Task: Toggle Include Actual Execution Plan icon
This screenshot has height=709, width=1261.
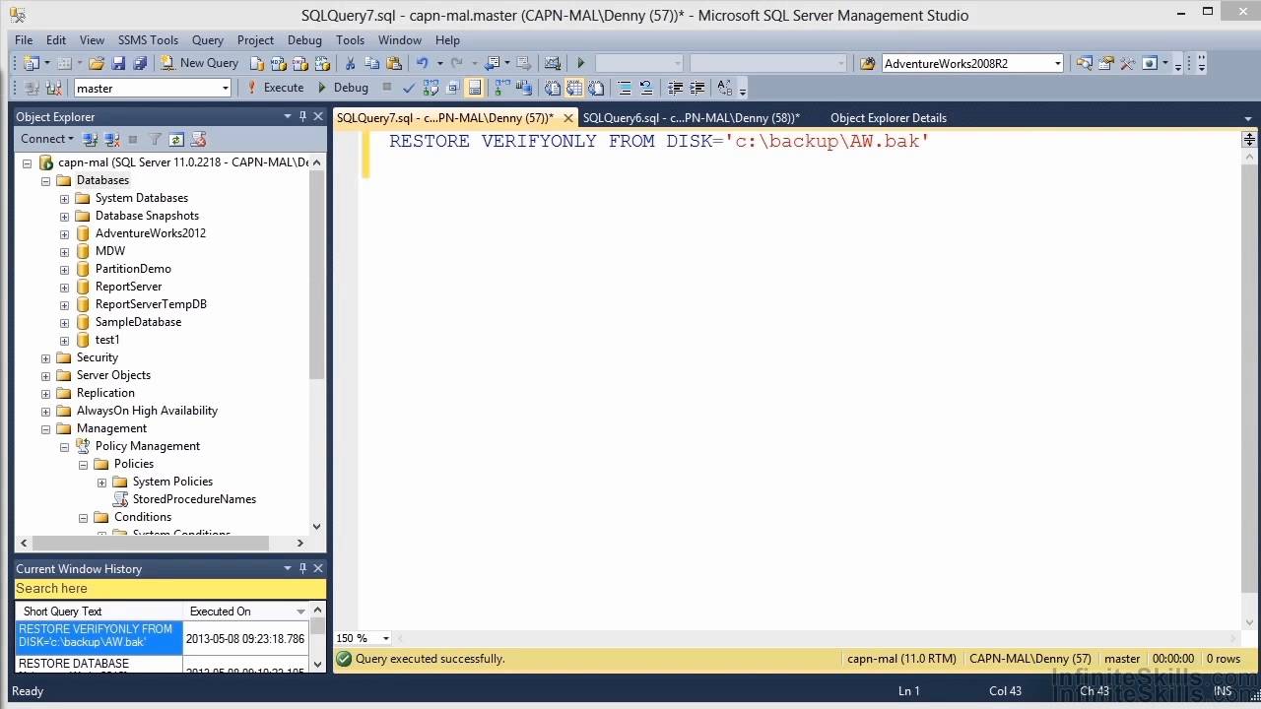Action: tap(502, 88)
